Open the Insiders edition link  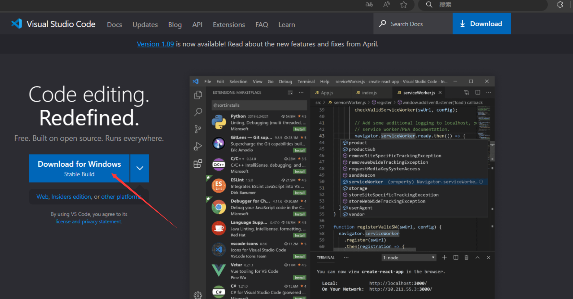coord(71,197)
